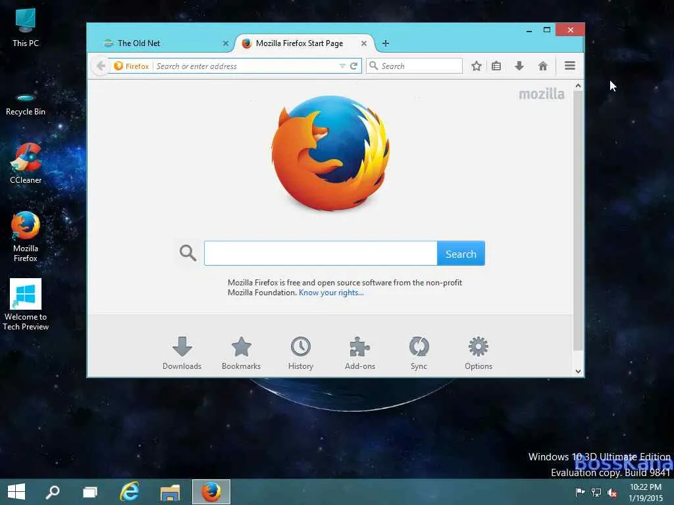Select This PC desktop icon

(x=26, y=27)
